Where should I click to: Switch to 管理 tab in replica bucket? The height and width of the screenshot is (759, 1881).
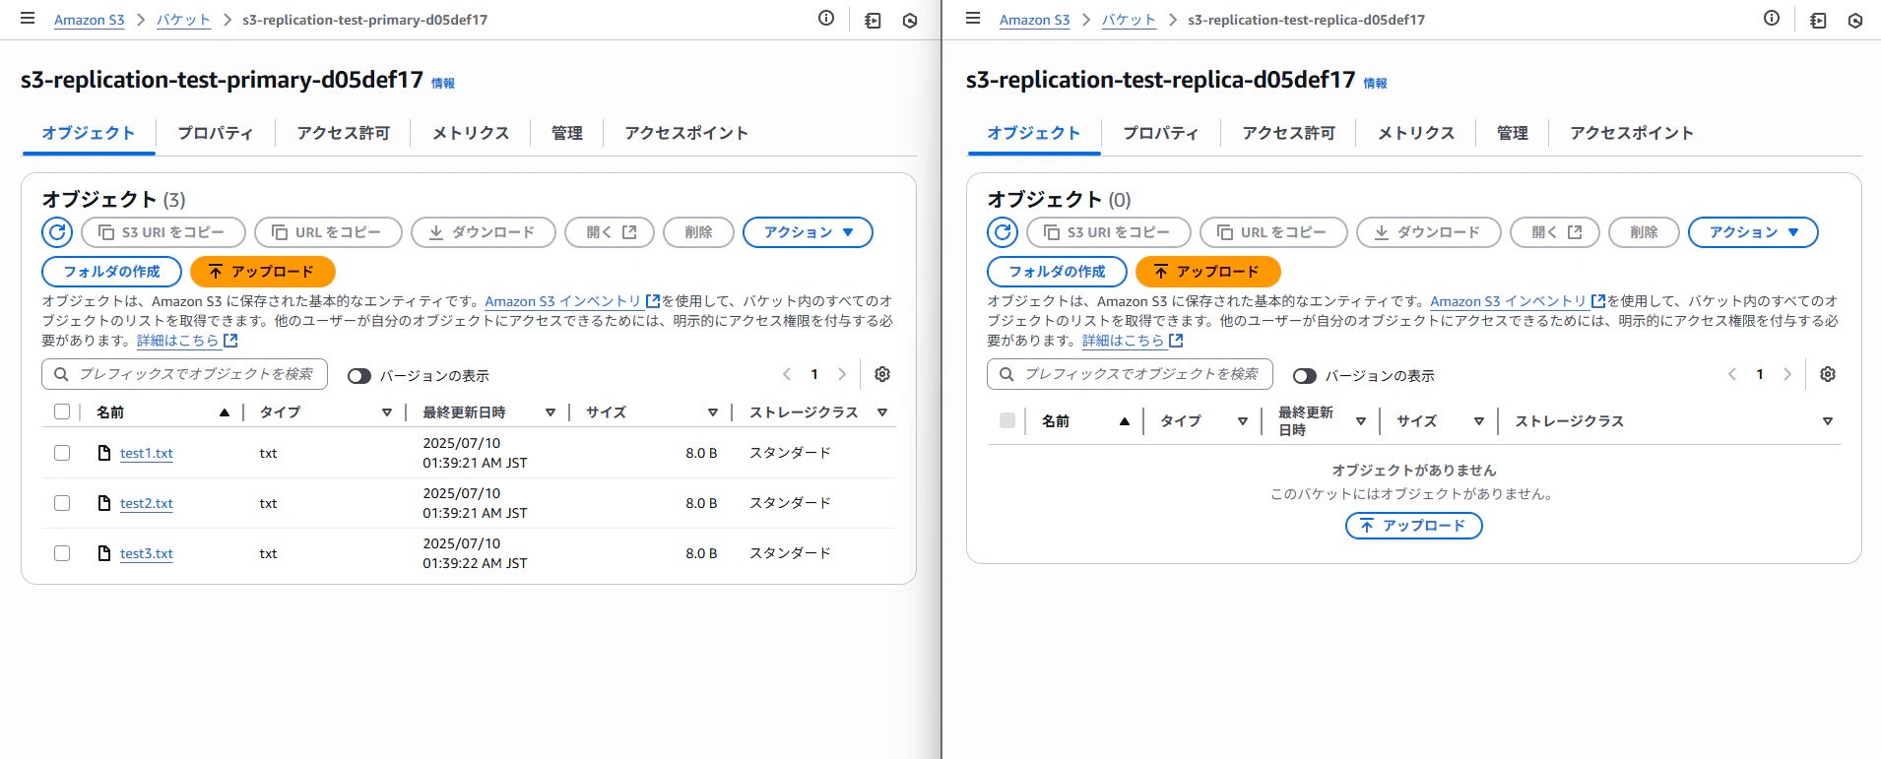(1512, 133)
